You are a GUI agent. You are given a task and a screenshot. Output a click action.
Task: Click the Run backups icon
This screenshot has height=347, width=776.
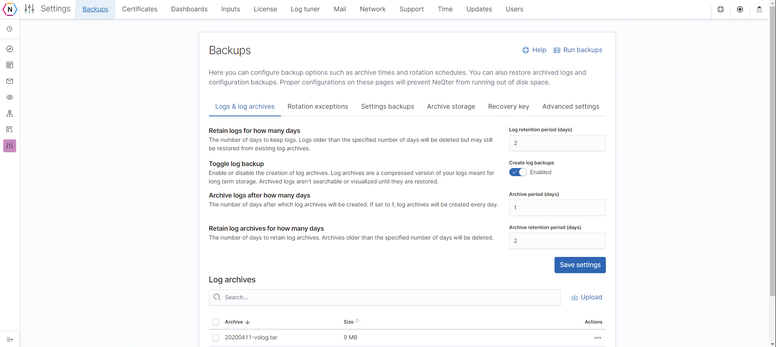(x=557, y=50)
